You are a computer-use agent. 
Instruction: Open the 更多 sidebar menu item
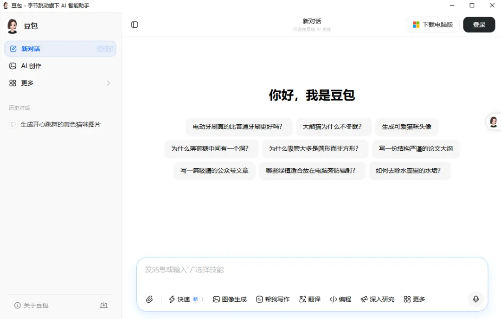(x=60, y=83)
